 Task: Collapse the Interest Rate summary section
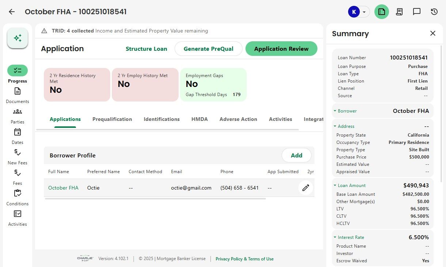point(335,237)
